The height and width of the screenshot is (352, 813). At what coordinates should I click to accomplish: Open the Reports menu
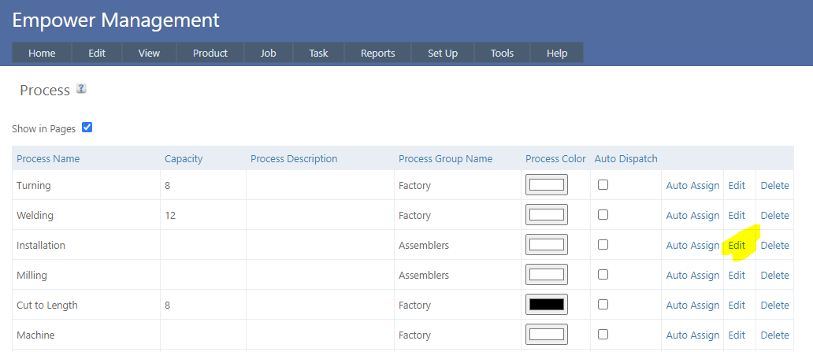click(377, 53)
